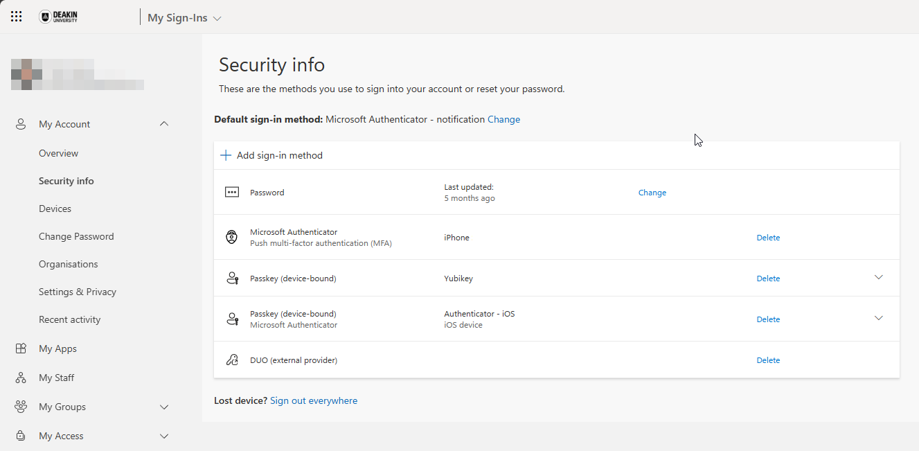
Task: Open Settings & Privacy
Action: 78,292
